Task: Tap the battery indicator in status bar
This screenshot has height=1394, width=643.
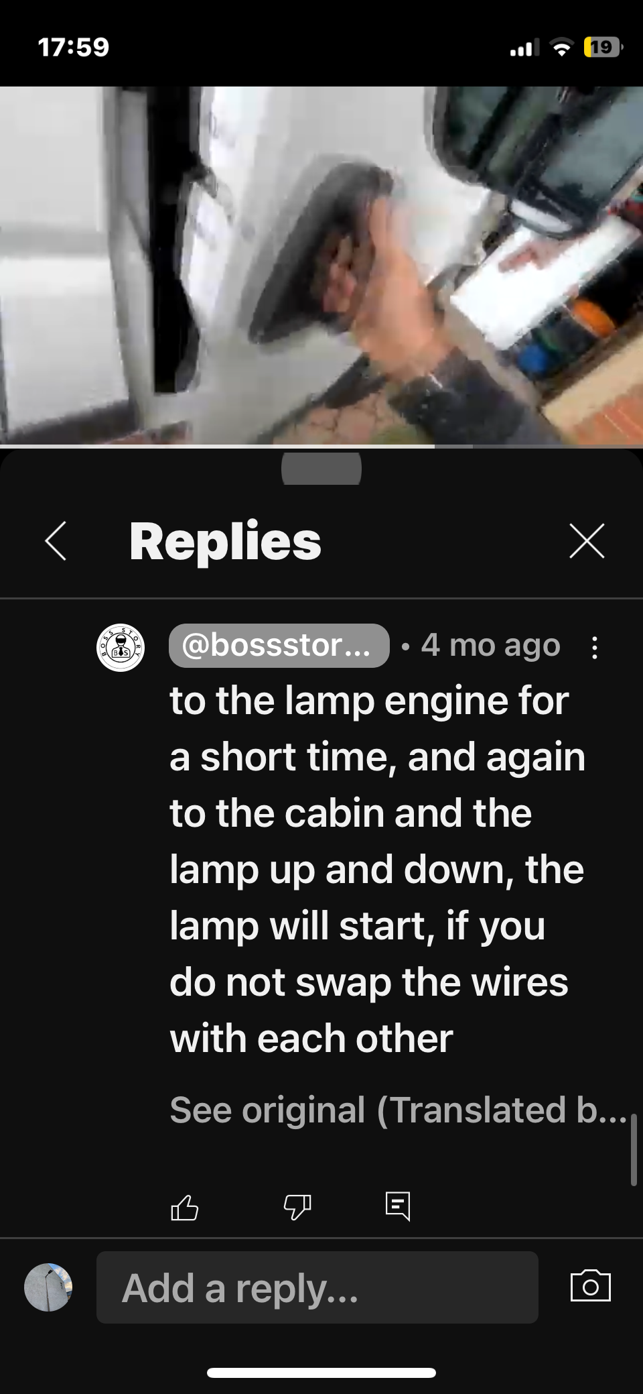Action: (x=602, y=47)
